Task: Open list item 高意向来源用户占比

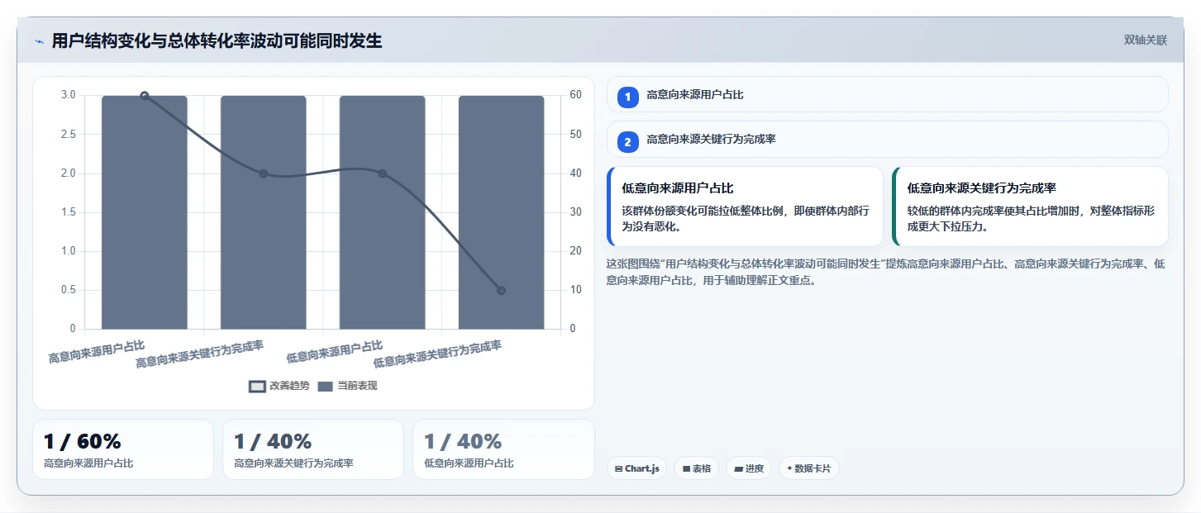Action: point(887,94)
